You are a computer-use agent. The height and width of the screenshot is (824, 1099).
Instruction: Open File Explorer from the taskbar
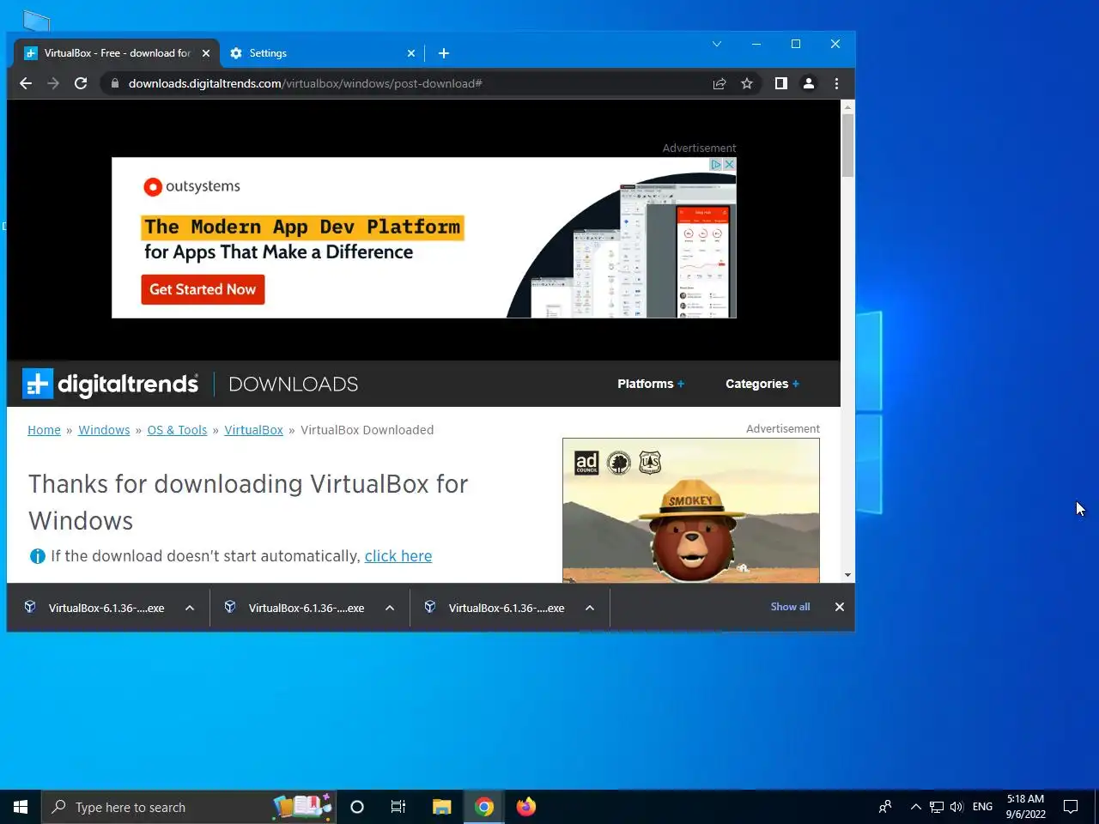pyautogui.click(x=441, y=807)
